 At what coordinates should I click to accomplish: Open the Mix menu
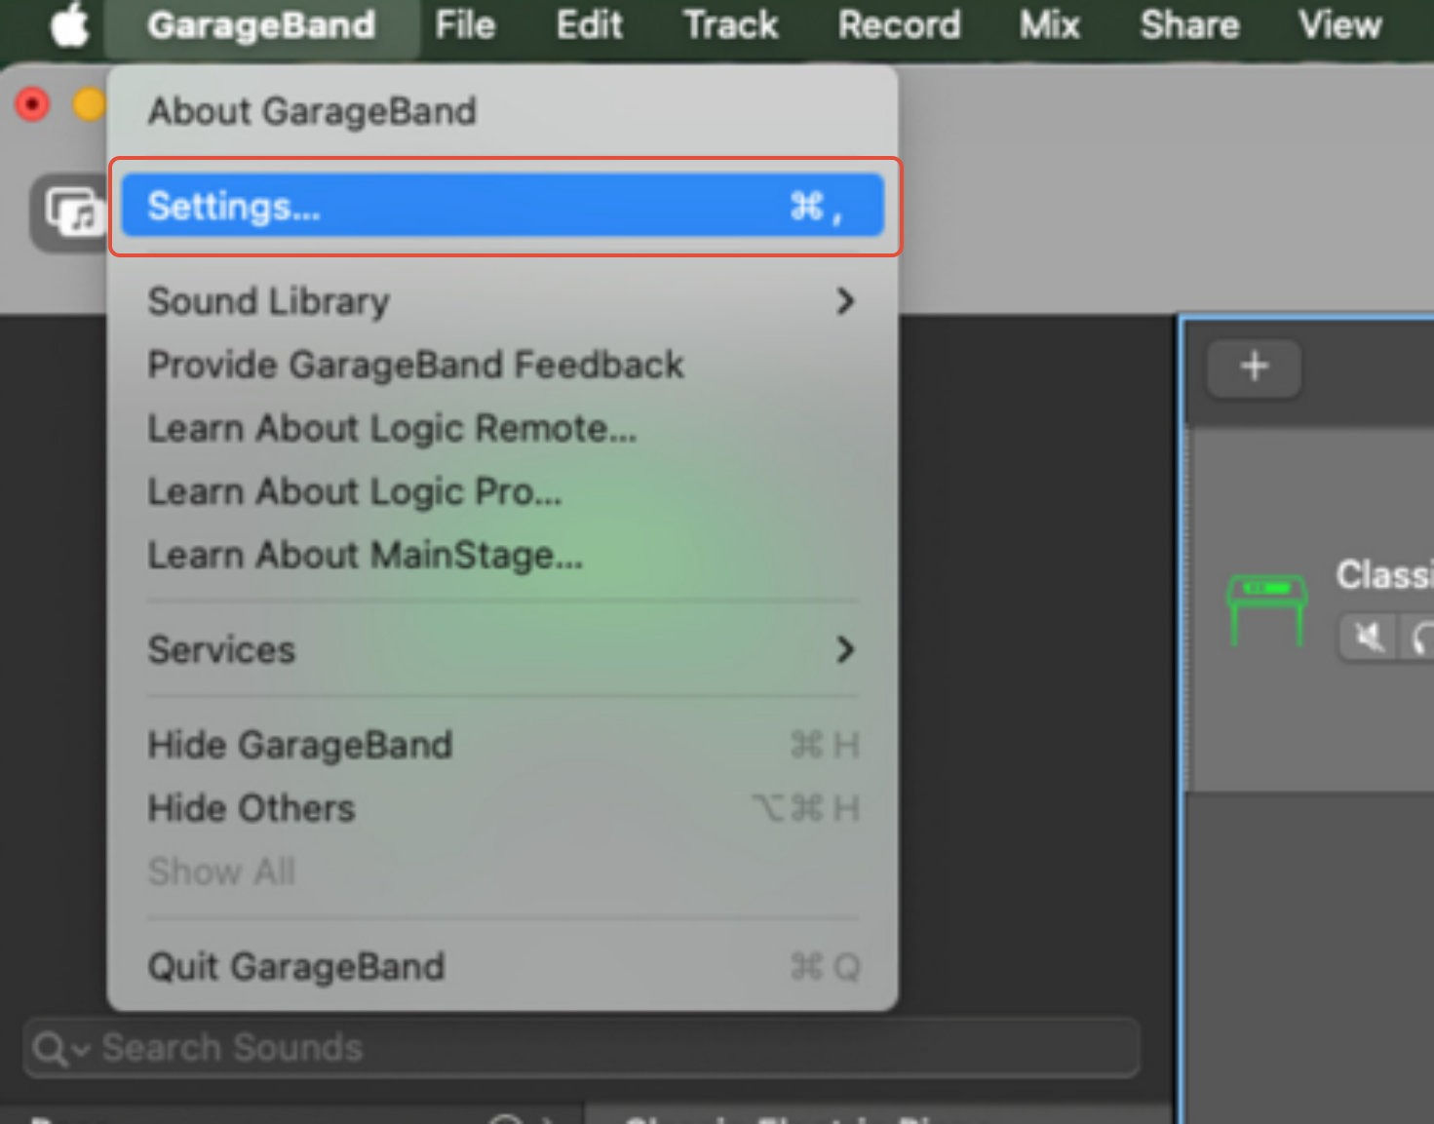(x=1049, y=25)
